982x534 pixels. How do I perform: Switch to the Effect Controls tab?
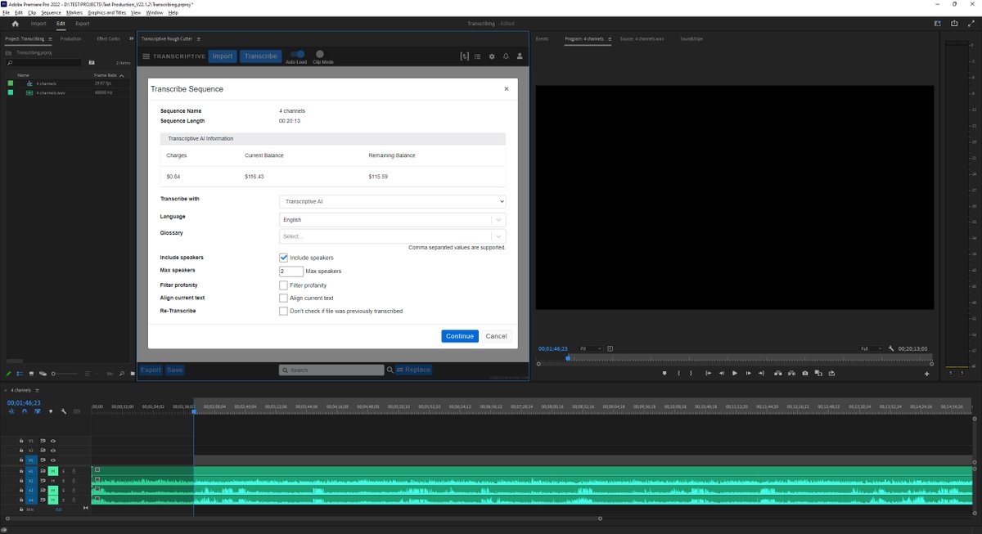[x=108, y=38]
